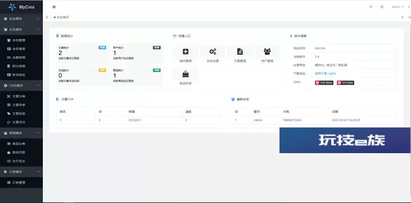The width and height of the screenshot is (411, 203).
Task: Open the 用户管理 users shortcut
Action: click(x=267, y=54)
